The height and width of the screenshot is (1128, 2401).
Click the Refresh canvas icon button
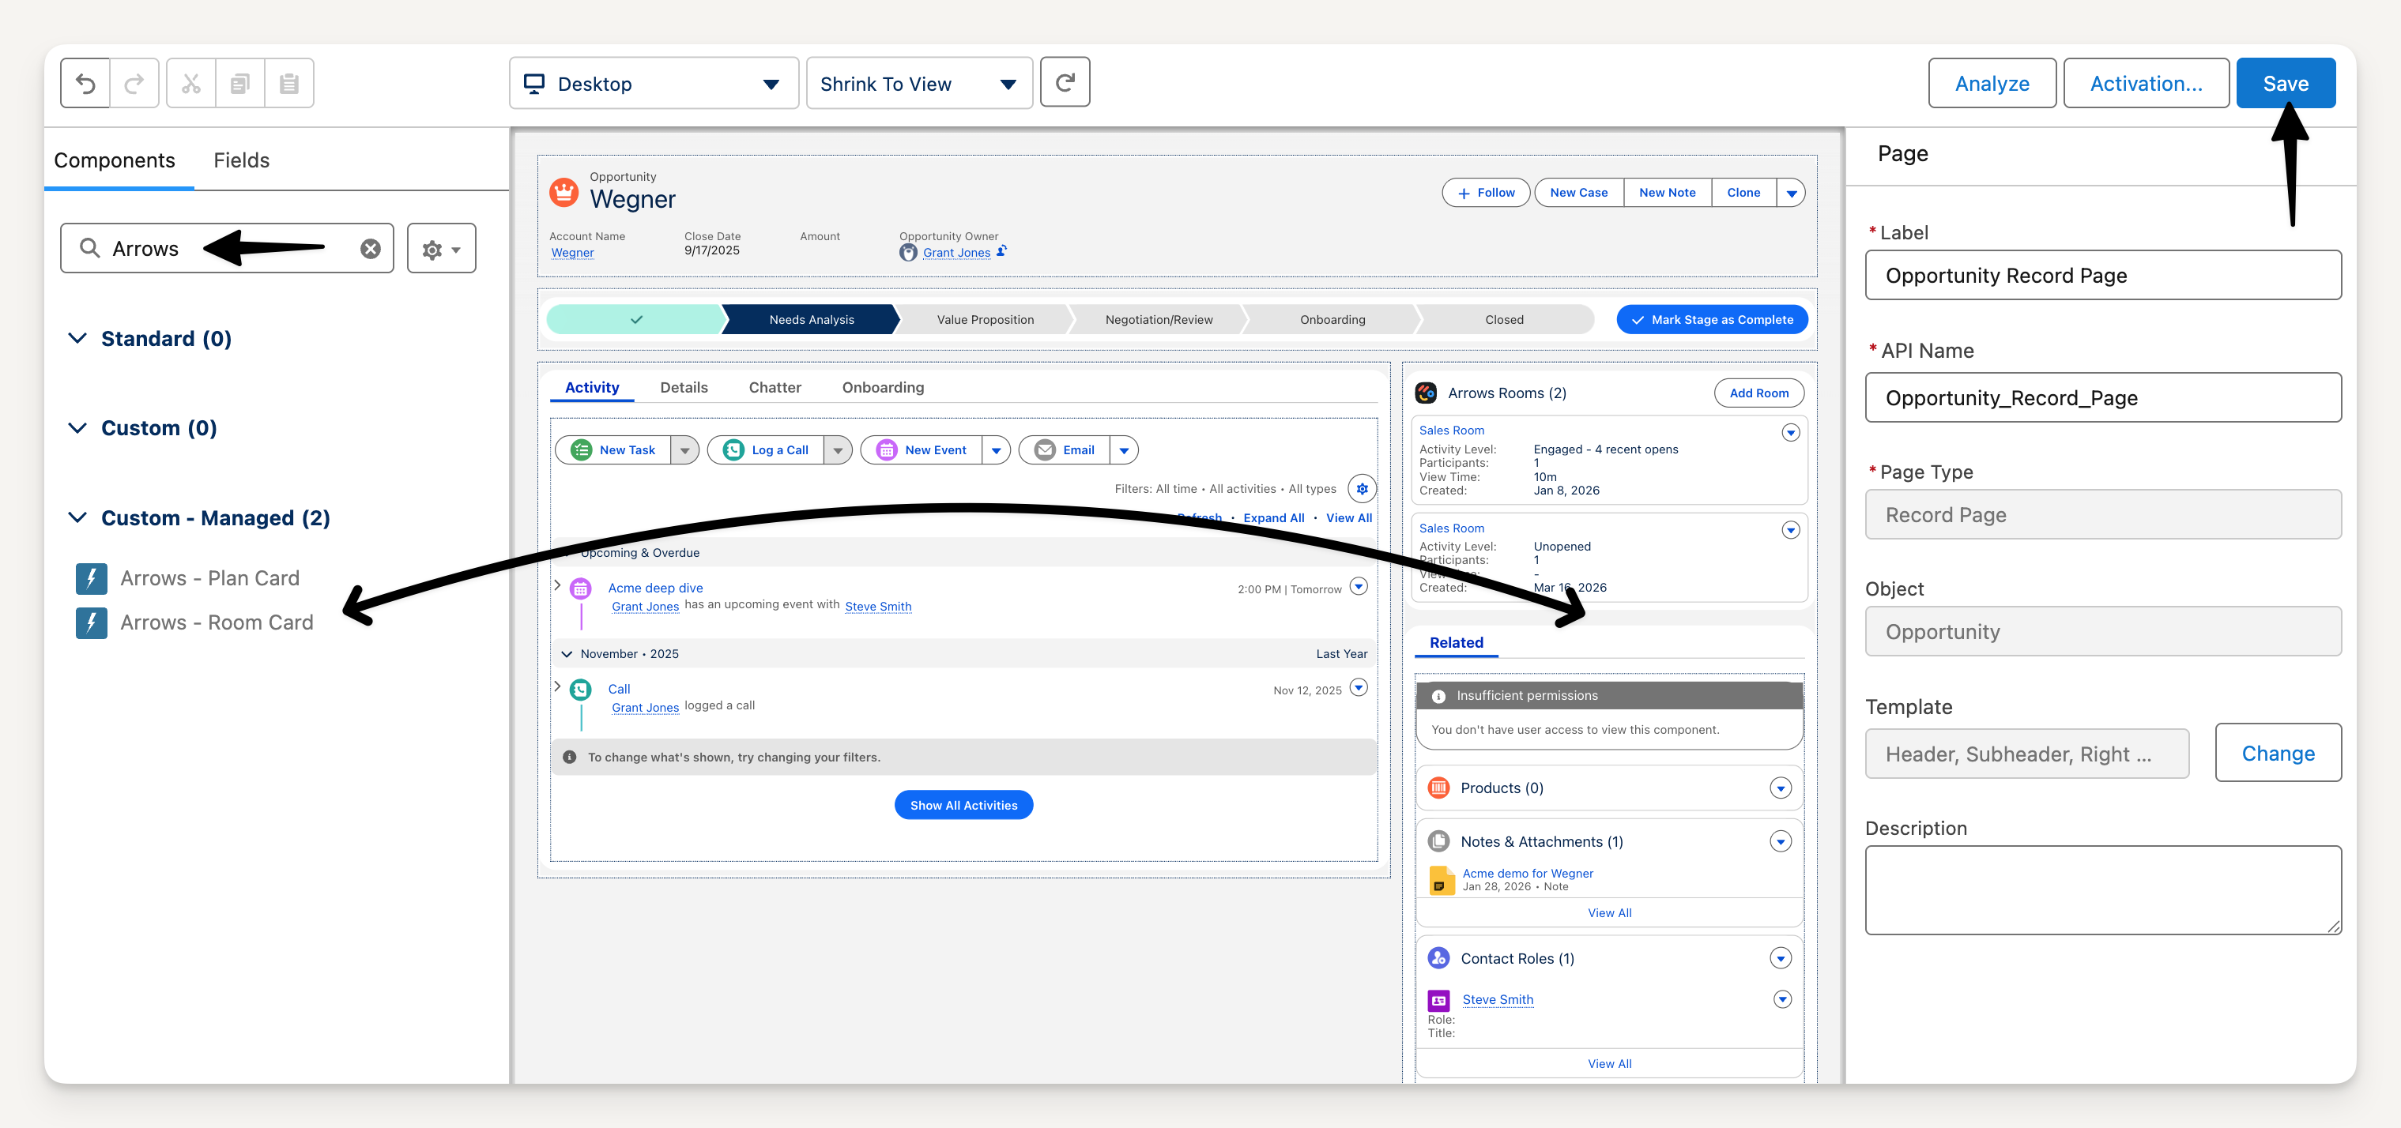pos(1065,83)
